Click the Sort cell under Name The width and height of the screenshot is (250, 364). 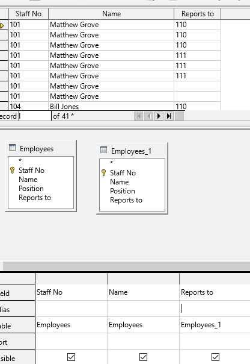click(143, 341)
